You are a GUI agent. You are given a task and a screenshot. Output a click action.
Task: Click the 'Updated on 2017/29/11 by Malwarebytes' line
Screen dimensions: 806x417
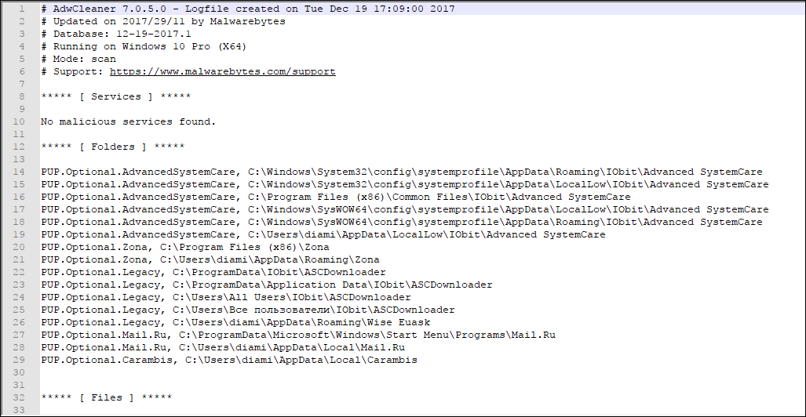coord(163,22)
